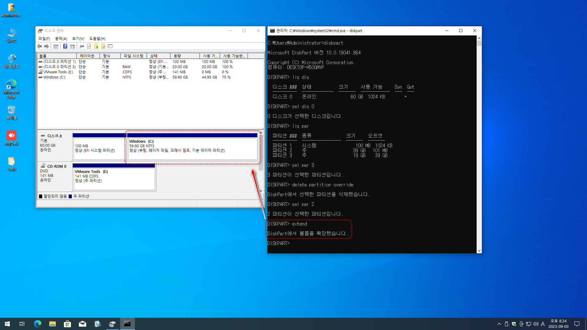Screen dimensions: 587x330
Task: Select the (디스크 0 파티션 1) volume row
Action: click(150, 62)
